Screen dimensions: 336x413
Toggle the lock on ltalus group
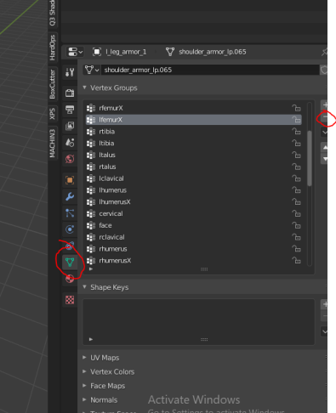tap(296, 155)
